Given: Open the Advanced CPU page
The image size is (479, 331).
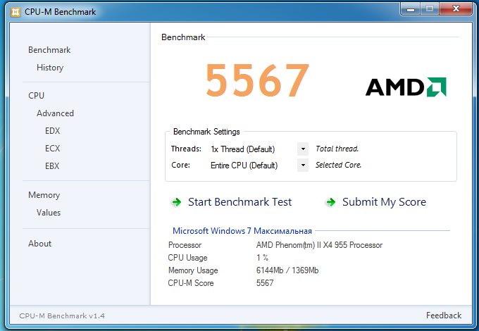Looking at the screenshot, I should (55, 113).
